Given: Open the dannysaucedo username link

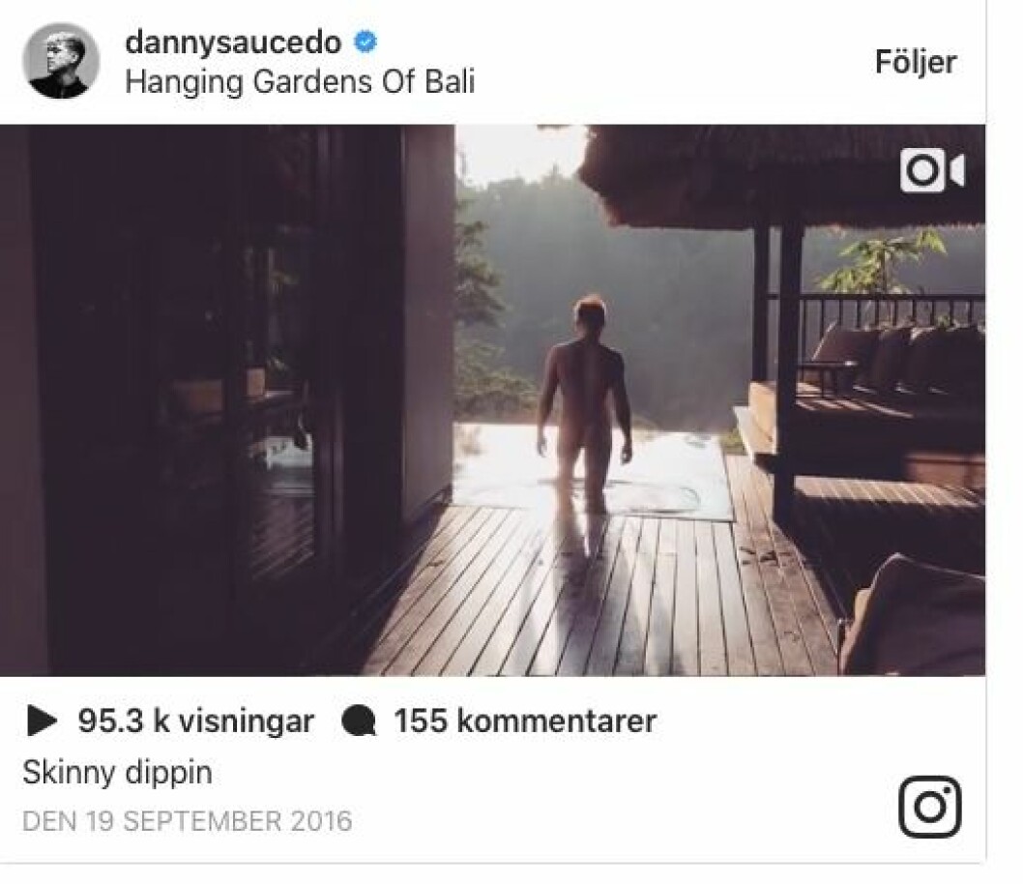Looking at the screenshot, I should click(x=233, y=43).
